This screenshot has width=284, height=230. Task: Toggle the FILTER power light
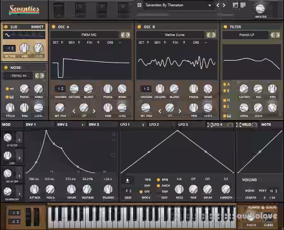pos(225,27)
